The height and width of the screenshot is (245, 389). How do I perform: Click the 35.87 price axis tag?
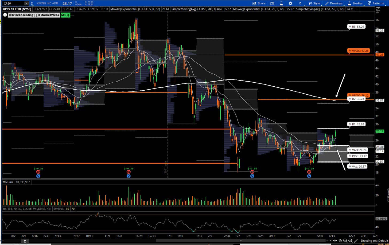(x=380, y=101)
